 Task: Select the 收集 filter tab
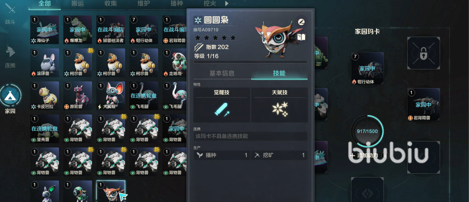[110, 4]
